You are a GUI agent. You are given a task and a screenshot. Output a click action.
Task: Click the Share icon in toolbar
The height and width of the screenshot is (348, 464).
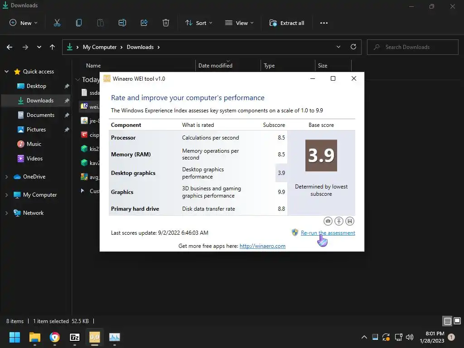144,23
